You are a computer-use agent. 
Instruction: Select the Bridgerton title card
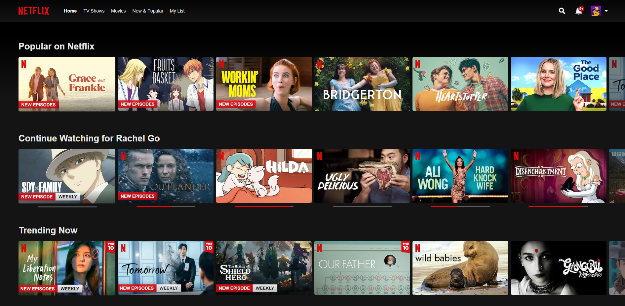coord(362,84)
